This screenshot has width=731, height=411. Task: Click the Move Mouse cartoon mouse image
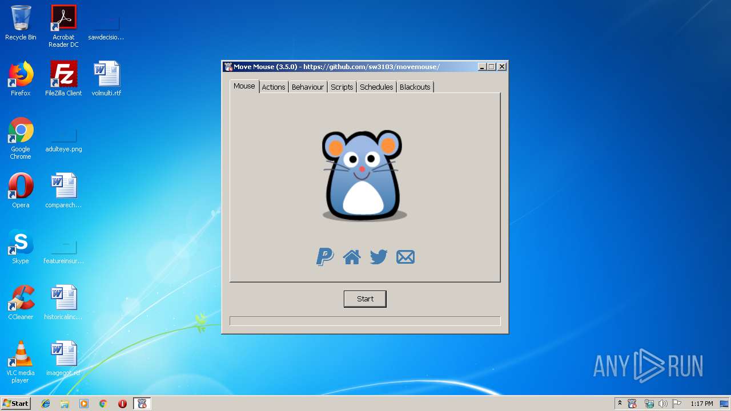coord(364,175)
